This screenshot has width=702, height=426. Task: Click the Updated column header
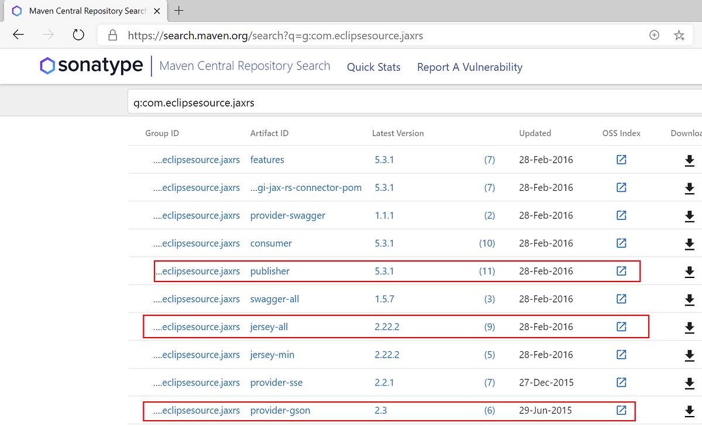coord(535,133)
